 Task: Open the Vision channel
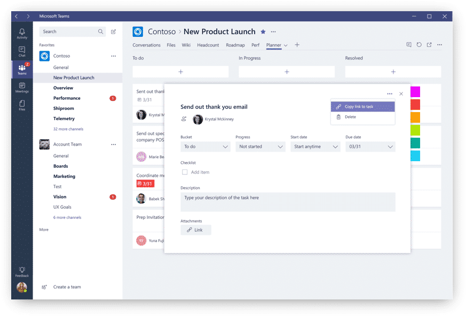click(x=60, y=197)
